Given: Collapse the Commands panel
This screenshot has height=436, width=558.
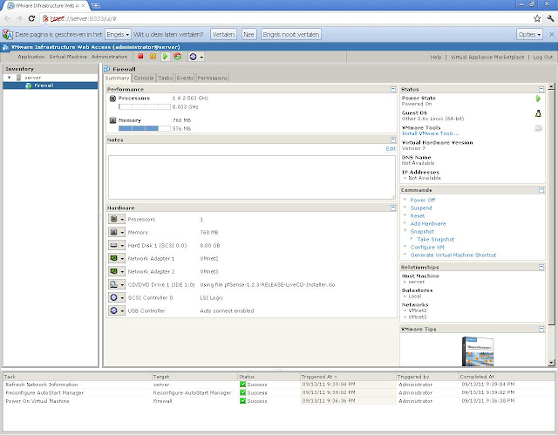Looking at the screenshot, I should 541,190.
